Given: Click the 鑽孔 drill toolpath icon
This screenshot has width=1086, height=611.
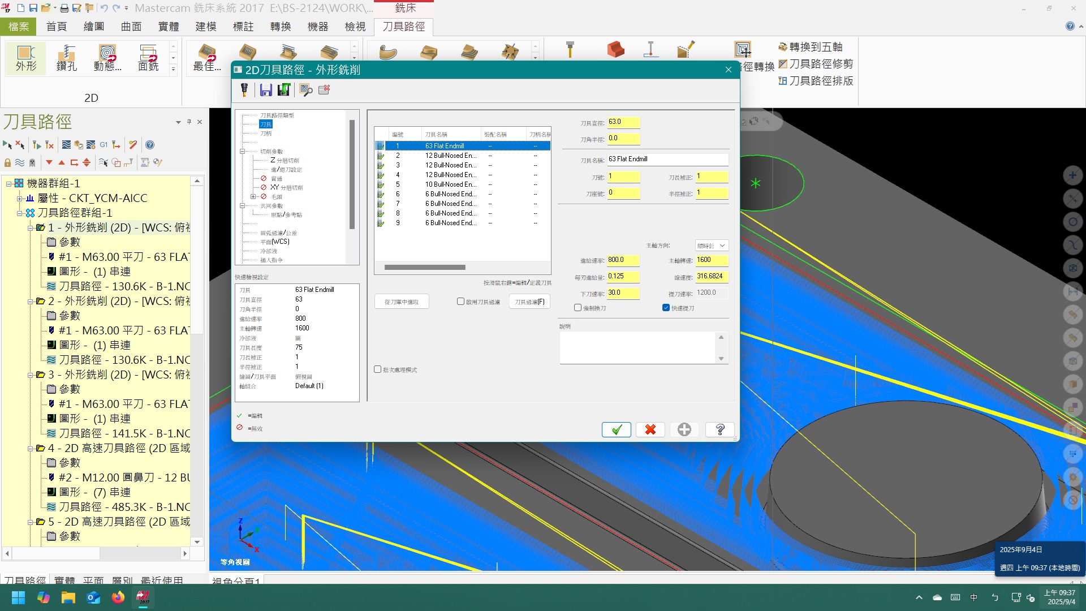Looking at the screenshot, I should pyautogui.click(x=67, y=58).
